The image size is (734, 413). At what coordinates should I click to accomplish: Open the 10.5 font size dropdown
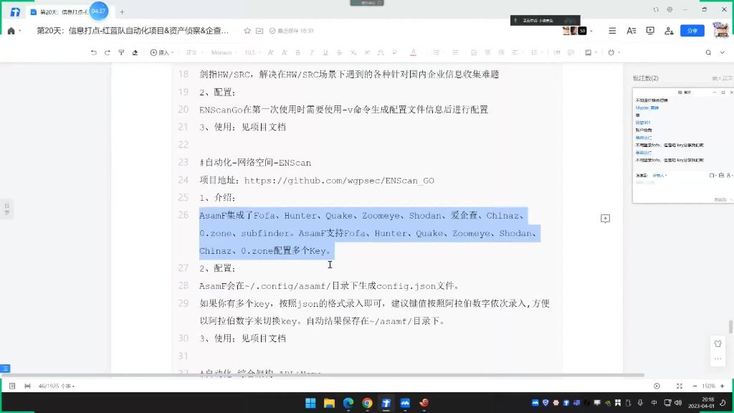[x=252, y=52]
